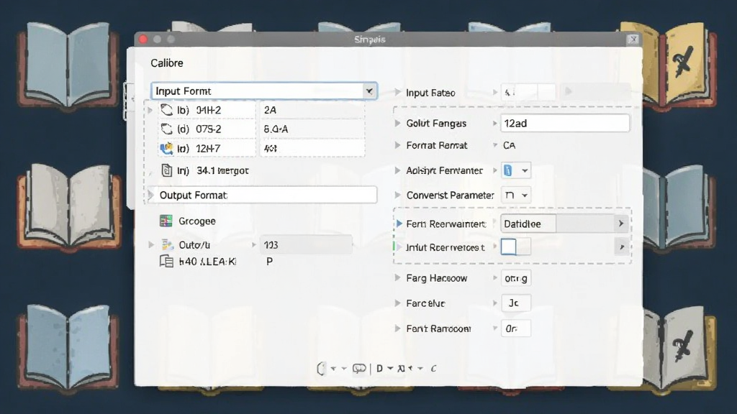Click the '103' field next to Outo/u
The width and height of the screenshot is (737, 414).
(305, 244)
